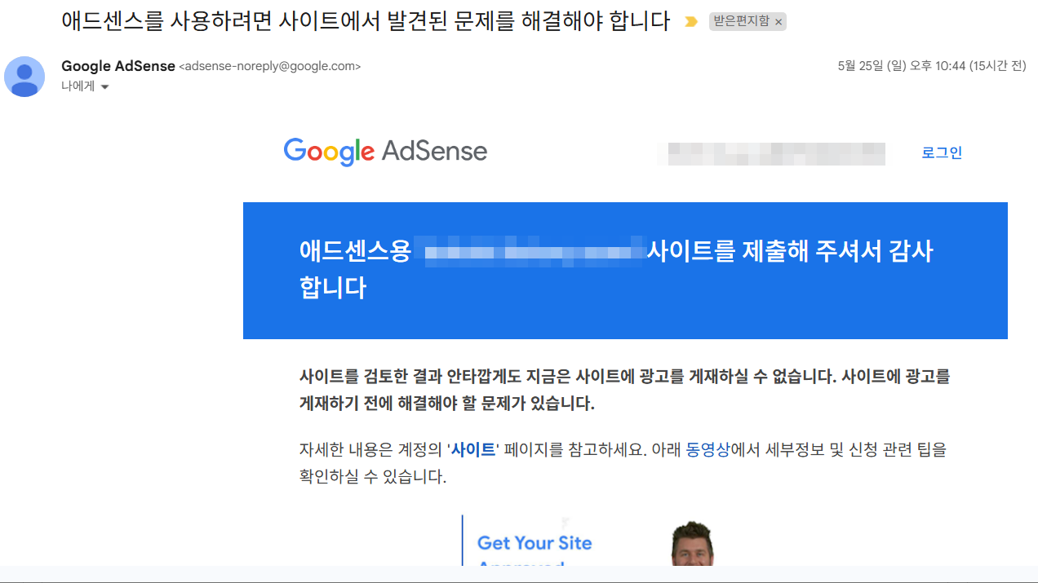
Task: Click sender name Google AdSense
Action: point(118,66)
